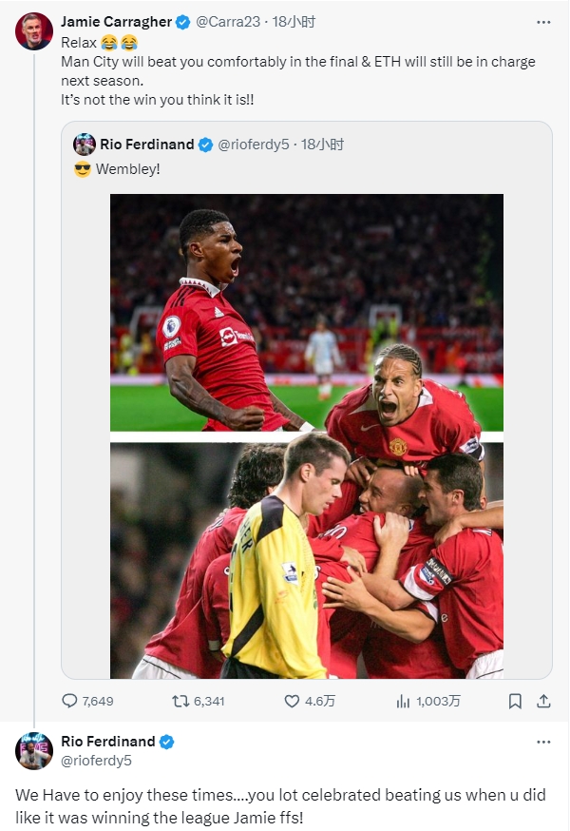570x831 pixels.
Task: Share the tweet via share icon
Action: coord(543,701)
